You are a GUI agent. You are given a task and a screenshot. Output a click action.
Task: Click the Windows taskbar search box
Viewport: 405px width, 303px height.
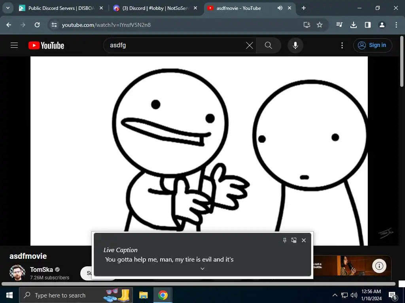[76, 295]
